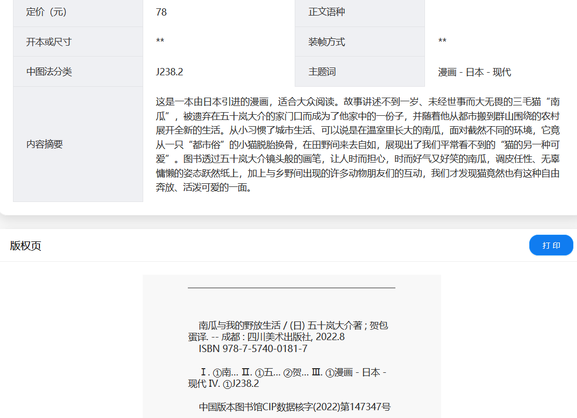This screenshot has width=577, height=418.
Task: Click the subject value 漫画 - 日本 - 现代
Action: 474,72
